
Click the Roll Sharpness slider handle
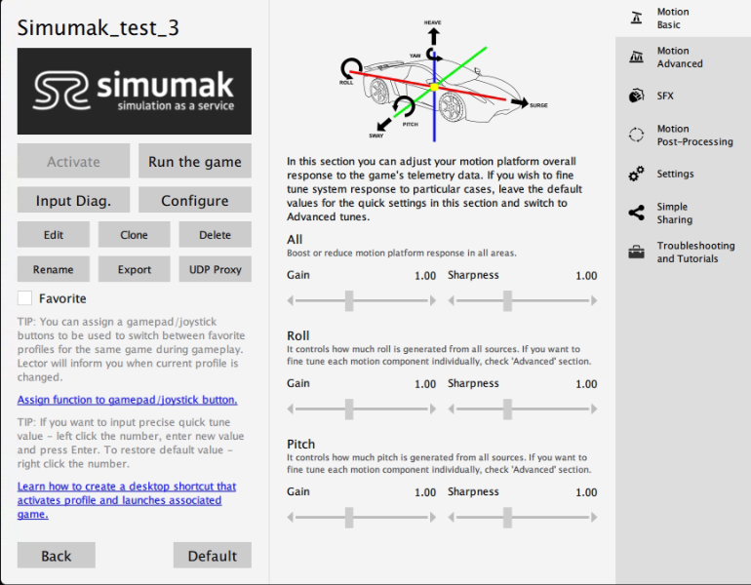point(507,409)
